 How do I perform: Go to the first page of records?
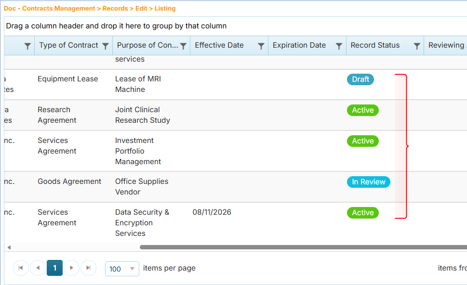[21, 268]
